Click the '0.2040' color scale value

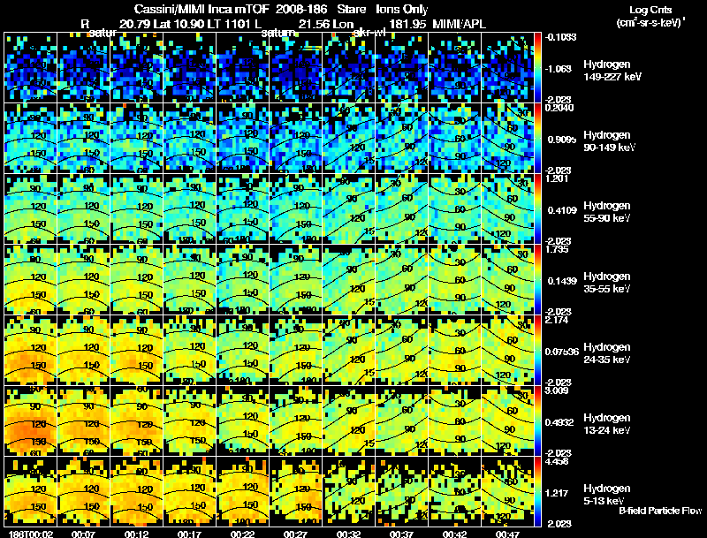pyautogui.click(x=559, y=108)
